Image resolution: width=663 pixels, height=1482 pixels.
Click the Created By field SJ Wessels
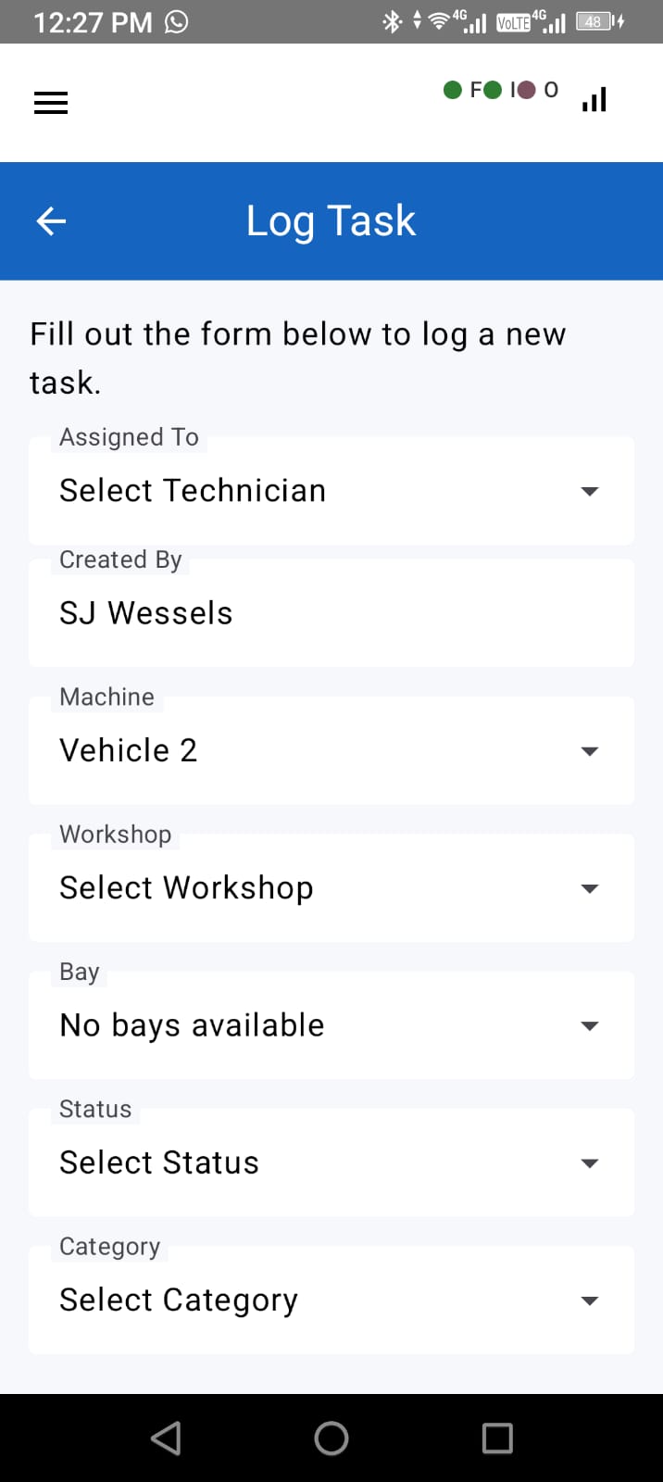(331, 613)
